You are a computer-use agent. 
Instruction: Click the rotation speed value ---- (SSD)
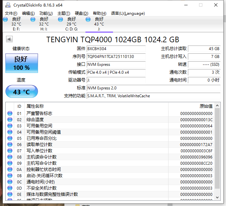click(204, 65)
